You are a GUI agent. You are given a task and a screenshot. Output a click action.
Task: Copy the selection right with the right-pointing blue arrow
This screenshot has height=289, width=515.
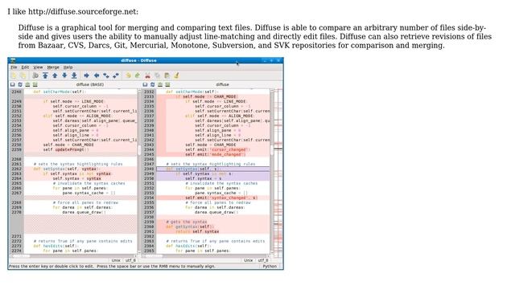86,75
